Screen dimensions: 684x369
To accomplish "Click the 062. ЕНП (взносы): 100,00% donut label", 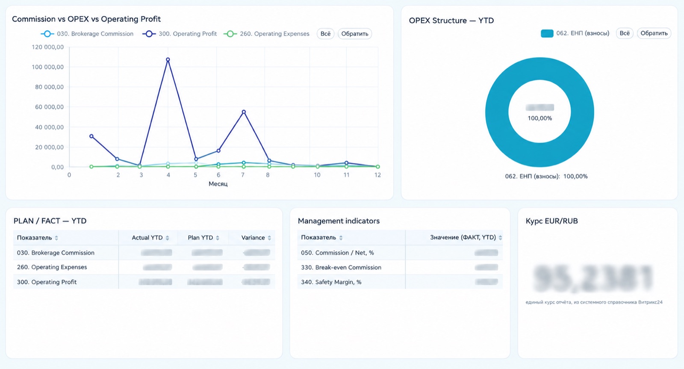I will [x=546, y=176].
